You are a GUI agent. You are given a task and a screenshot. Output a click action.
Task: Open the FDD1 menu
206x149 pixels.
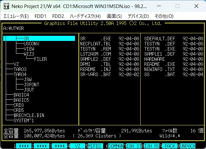point(40,16)
